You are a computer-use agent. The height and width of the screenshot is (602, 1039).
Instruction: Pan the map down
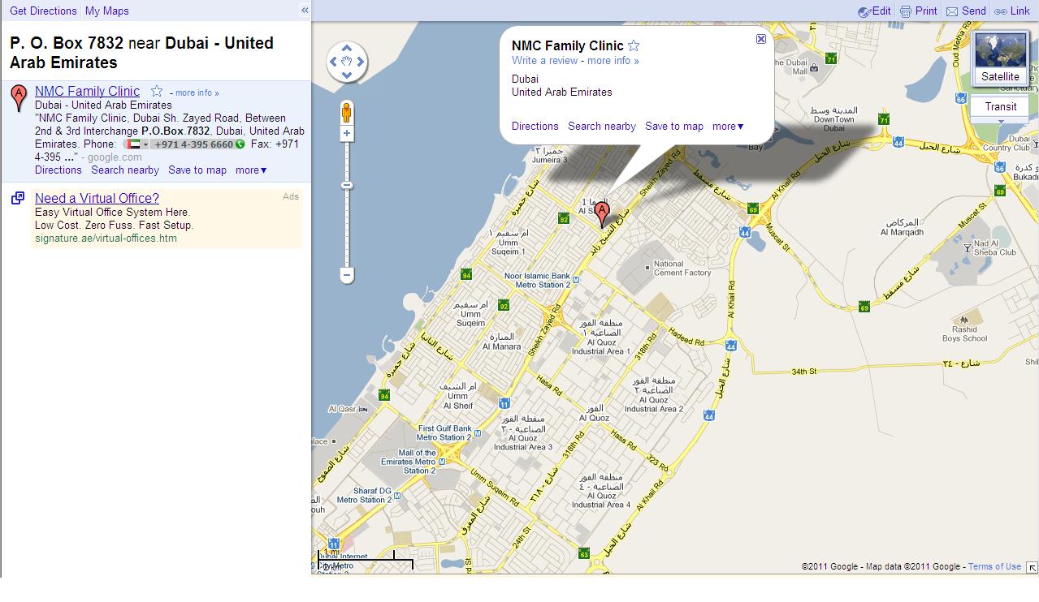(x=347, y=75)
